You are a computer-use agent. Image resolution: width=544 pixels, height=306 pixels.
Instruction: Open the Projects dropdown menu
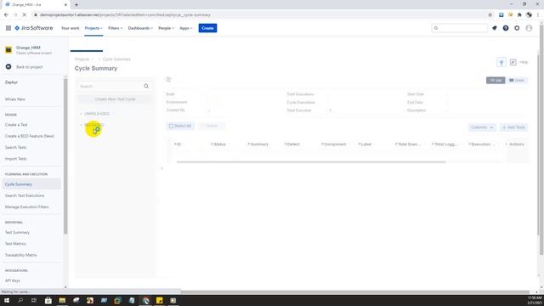point(93,28)
